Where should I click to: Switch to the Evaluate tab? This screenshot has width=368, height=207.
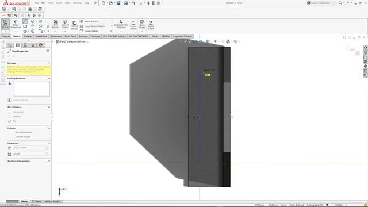click(83, 36)
